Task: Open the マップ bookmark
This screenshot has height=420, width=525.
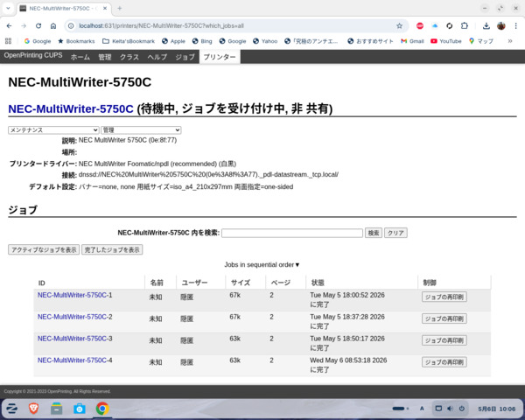Action: (x=481, y=41)
